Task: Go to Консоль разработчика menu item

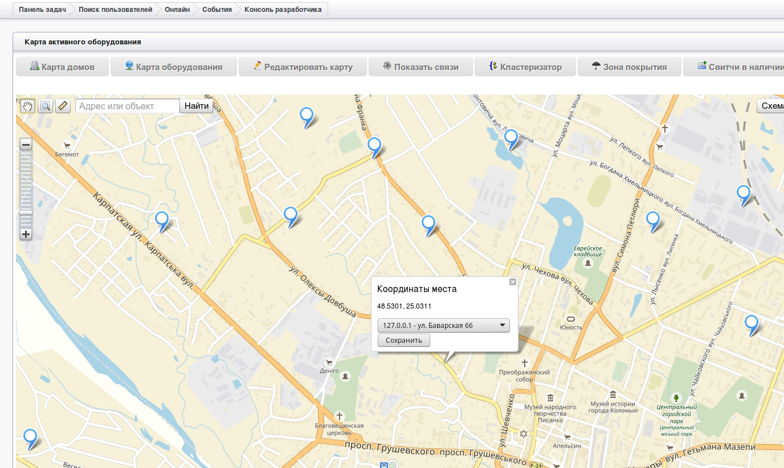Action: pos(283,10)
